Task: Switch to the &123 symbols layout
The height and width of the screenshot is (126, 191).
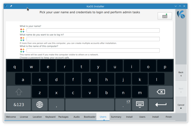Action: click(19, 105)
